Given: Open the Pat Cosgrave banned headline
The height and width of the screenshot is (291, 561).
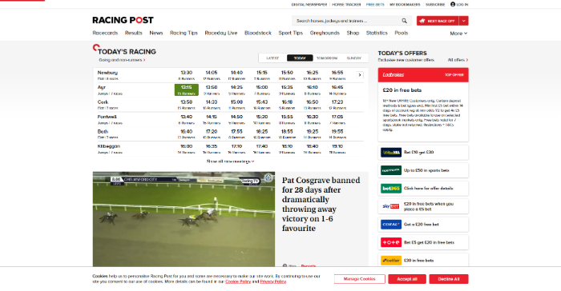Looking at the screenshot, I should pos(321,204).
